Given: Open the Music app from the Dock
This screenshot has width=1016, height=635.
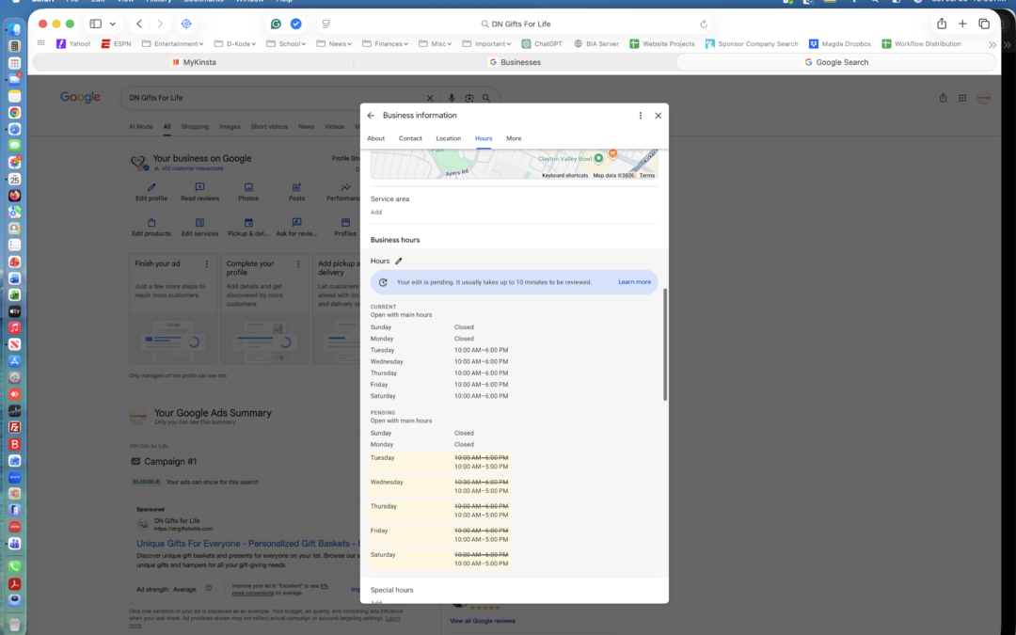Looking at the screenshot, I should click(x=14, y=328).
